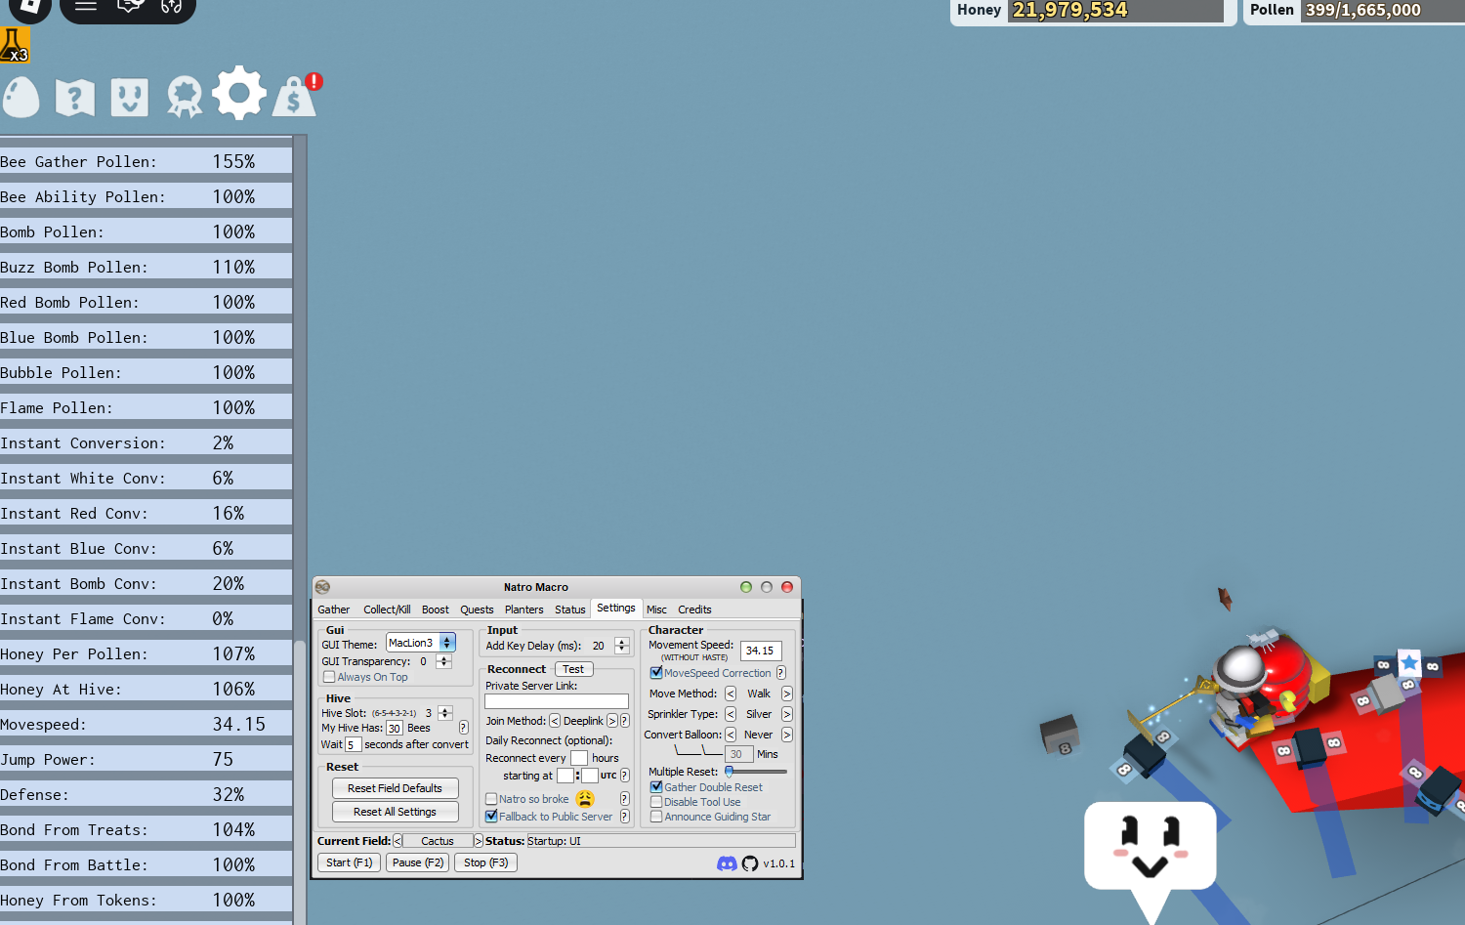Select the next Join Method
Screen dimensions: 1465x925
click(x=612, y=721)
